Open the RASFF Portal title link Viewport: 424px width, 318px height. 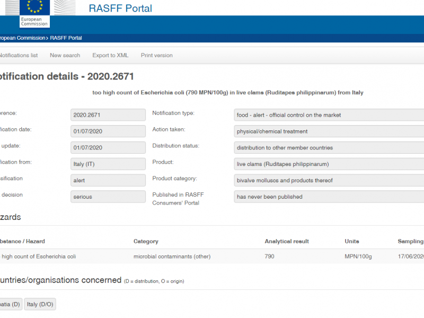pos(120,8)
